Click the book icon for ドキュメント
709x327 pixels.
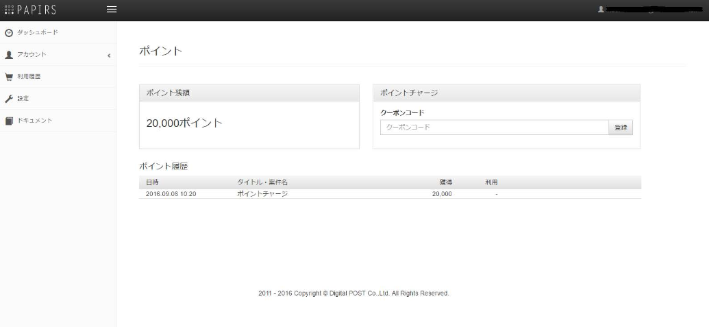tap(8, 121)
